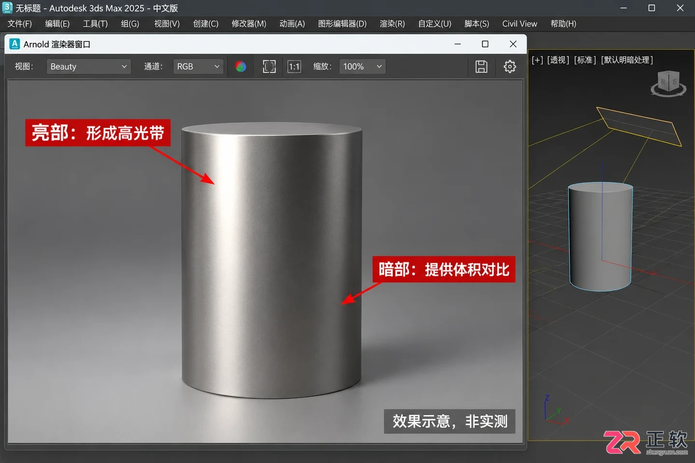Open the 脚本(S) menu
695x463 pixels.
coord(477,24)
